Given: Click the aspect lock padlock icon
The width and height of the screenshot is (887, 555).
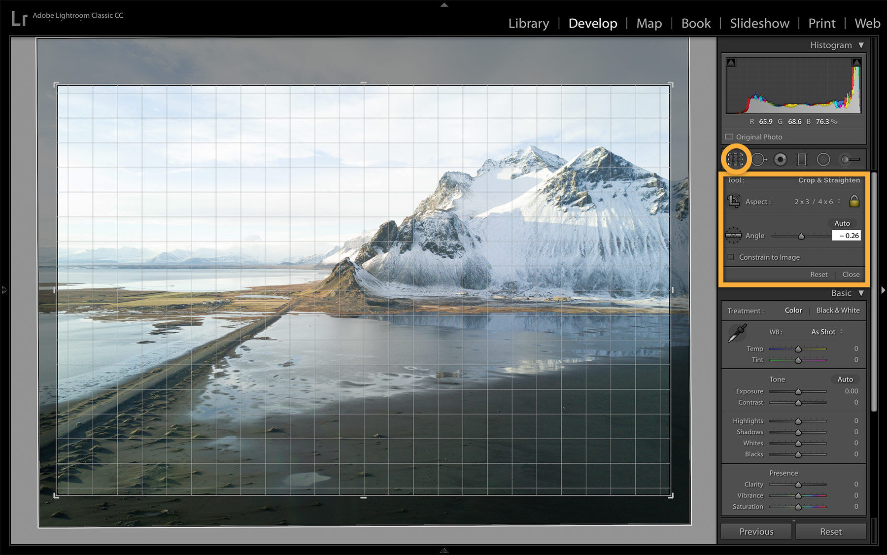Looking at the screenshot, I should [854, 201].
